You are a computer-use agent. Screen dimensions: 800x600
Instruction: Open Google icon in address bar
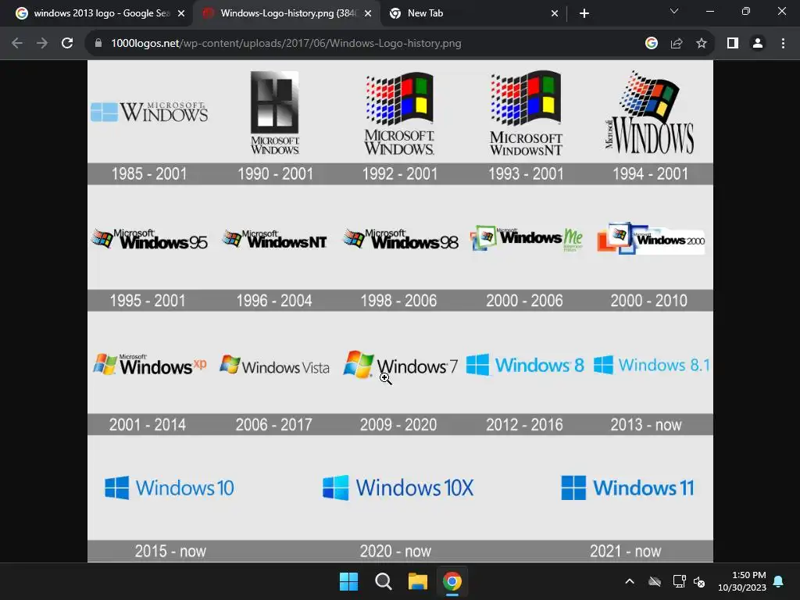[x=652, y=44]
